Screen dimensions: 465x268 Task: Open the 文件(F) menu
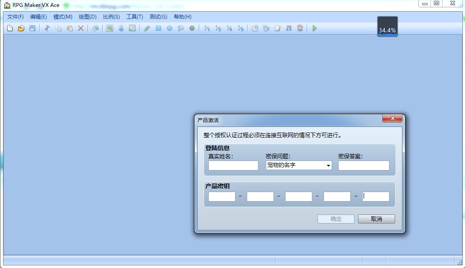[16, 17]
